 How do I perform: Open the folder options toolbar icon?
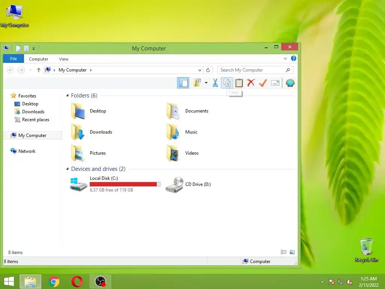click(x=197, y=83)
